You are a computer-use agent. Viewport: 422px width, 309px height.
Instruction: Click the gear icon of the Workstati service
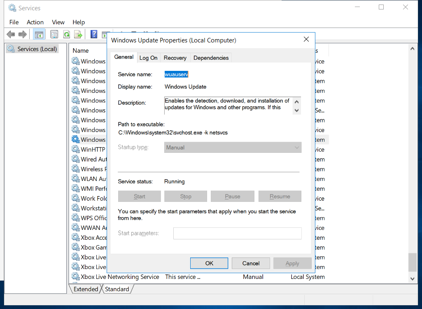(x=76, y=208)
